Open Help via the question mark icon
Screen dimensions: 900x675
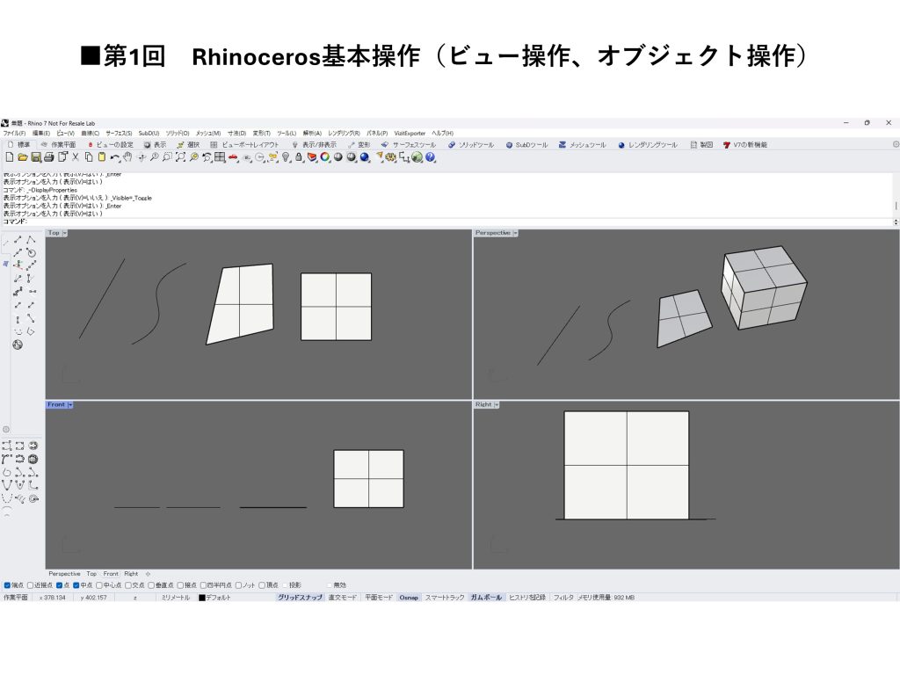click(x=431, y=157)
